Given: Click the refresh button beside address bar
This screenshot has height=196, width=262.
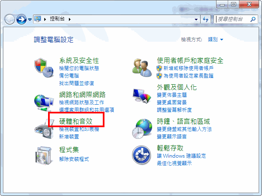Looking at the screenshot, I should point(206,19).
